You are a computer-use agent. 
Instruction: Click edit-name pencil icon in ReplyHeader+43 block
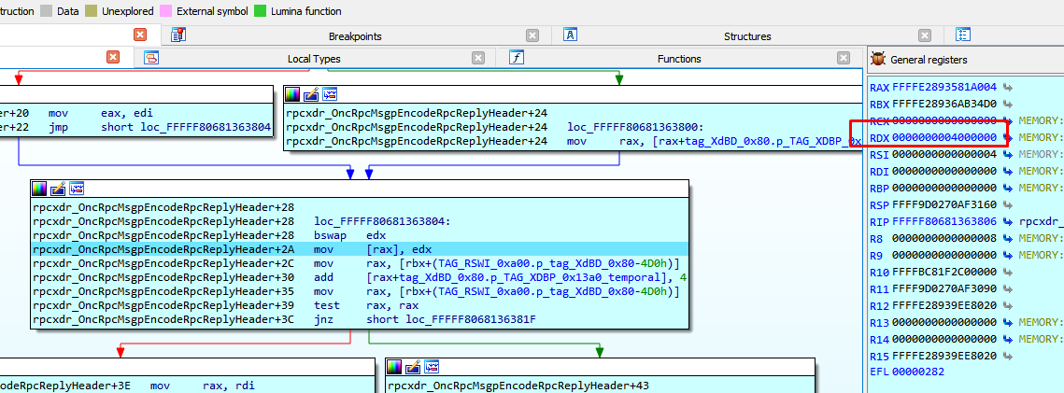(x=413, y=367)
